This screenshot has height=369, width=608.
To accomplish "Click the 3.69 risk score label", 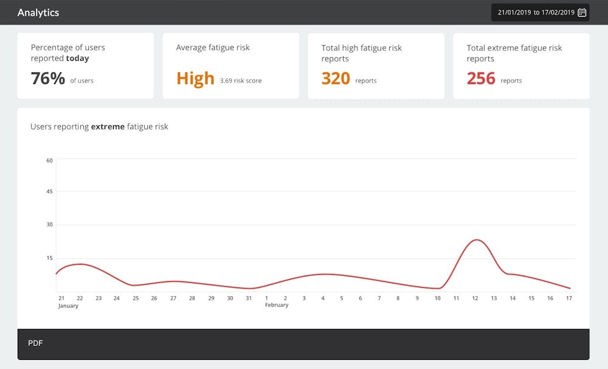I will (x=241, y=81).
